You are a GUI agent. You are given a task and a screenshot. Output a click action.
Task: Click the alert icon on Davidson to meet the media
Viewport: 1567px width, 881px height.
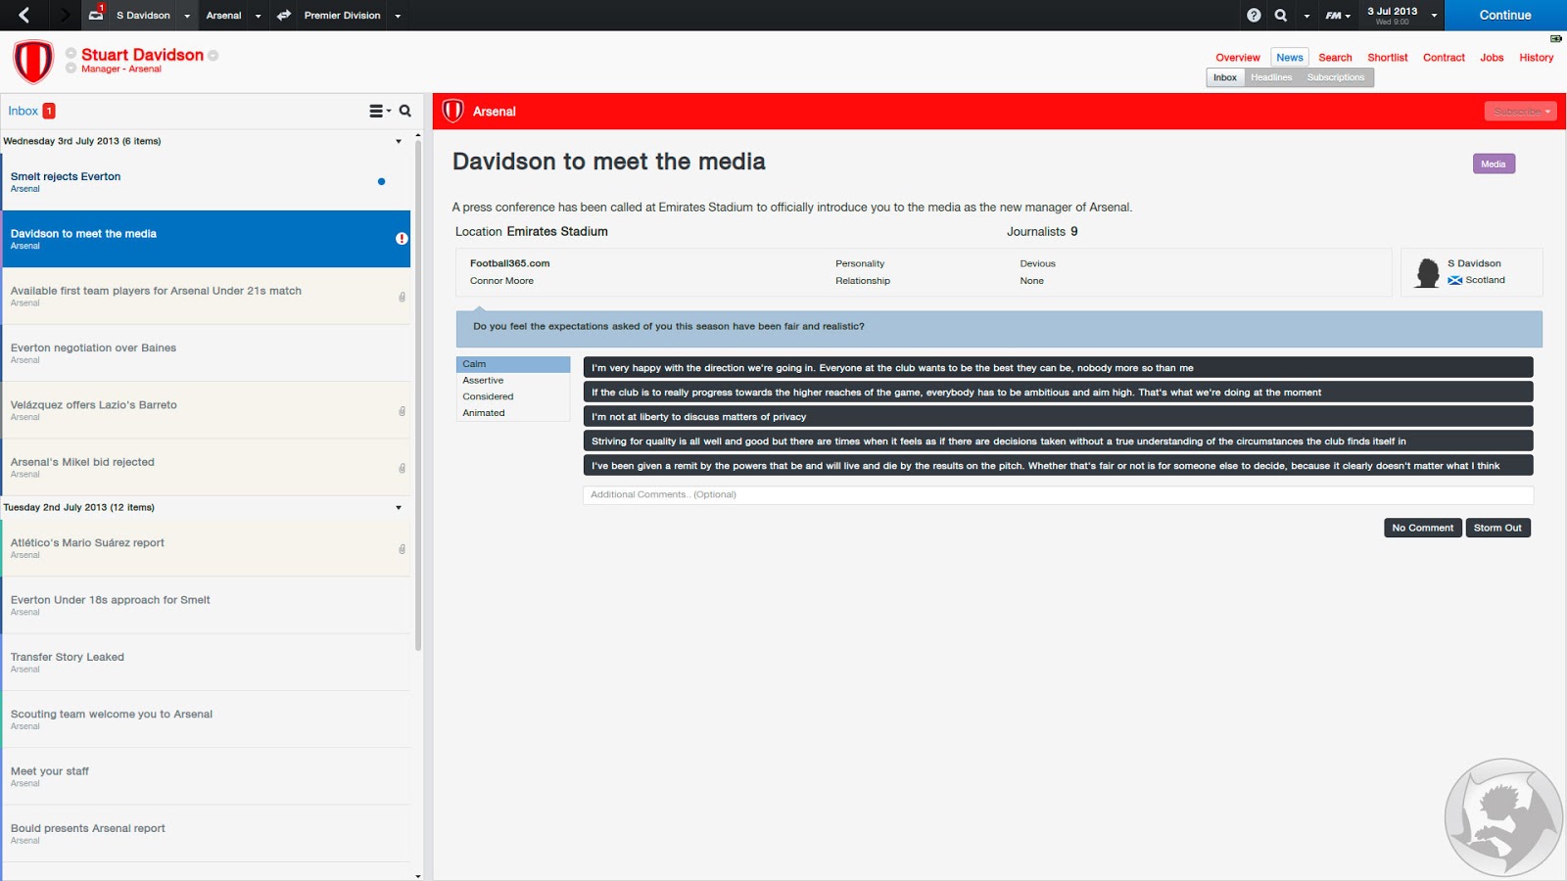click(402, 238)
